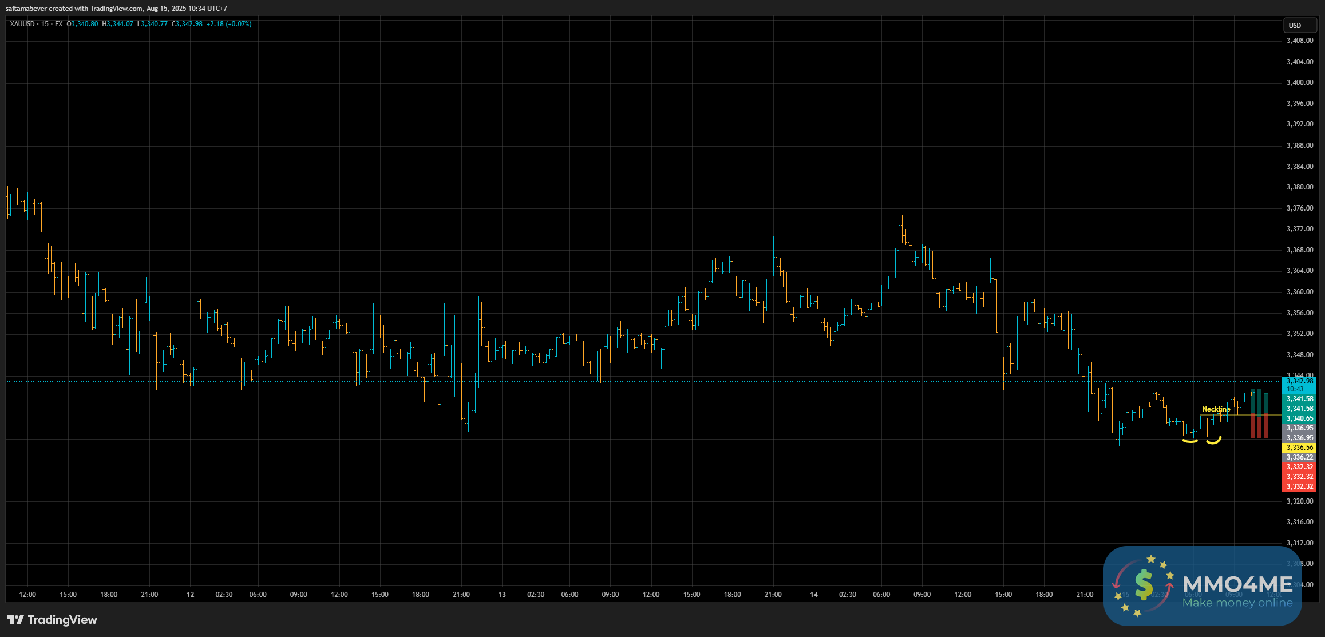The image size is (1325, 637).
Task: Click the topmost red 3,332.32 price label
Action: 1299,467
